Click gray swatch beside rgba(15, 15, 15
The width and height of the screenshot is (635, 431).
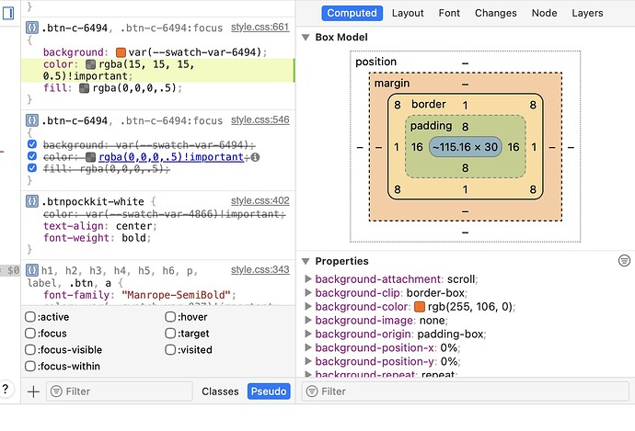pyautogui.click(x=91, y=64)
